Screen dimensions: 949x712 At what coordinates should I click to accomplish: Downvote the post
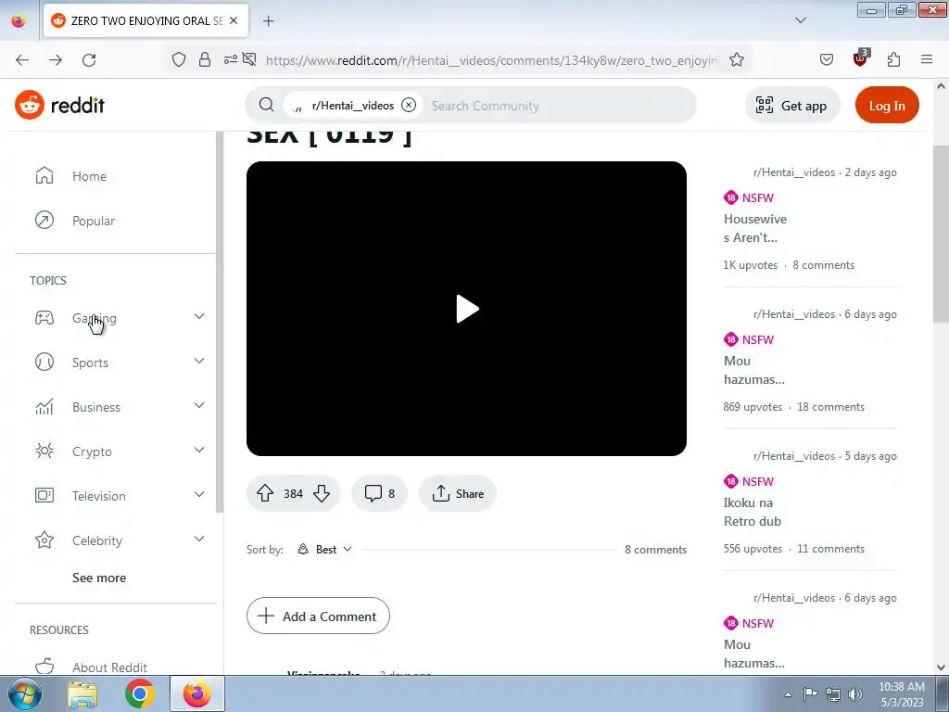(x=322, y=493)
